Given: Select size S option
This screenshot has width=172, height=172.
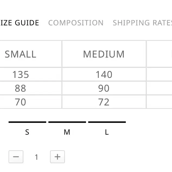Looking at the screenshot, I should pyautogui.click(x=27, y=132).
